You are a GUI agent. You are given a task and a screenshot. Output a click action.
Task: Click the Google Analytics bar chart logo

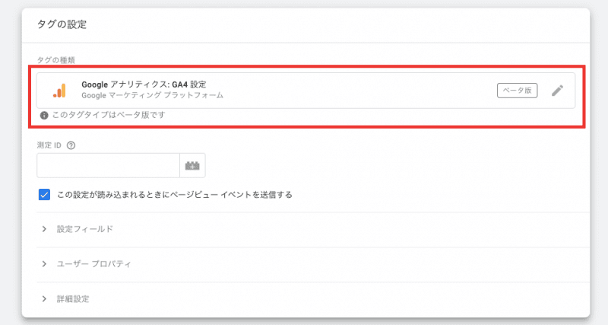[60, 91]
